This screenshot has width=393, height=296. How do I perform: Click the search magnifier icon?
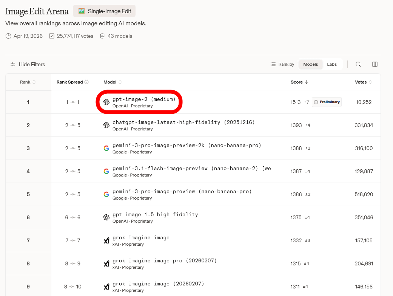click(358, 64)
